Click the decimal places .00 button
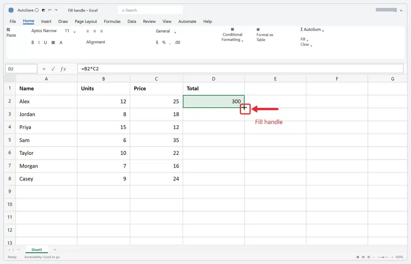The image size is (411, 264). 177,43
